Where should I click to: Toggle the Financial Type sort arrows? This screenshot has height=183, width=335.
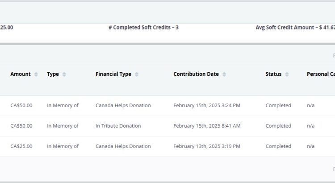pos(137,74)
